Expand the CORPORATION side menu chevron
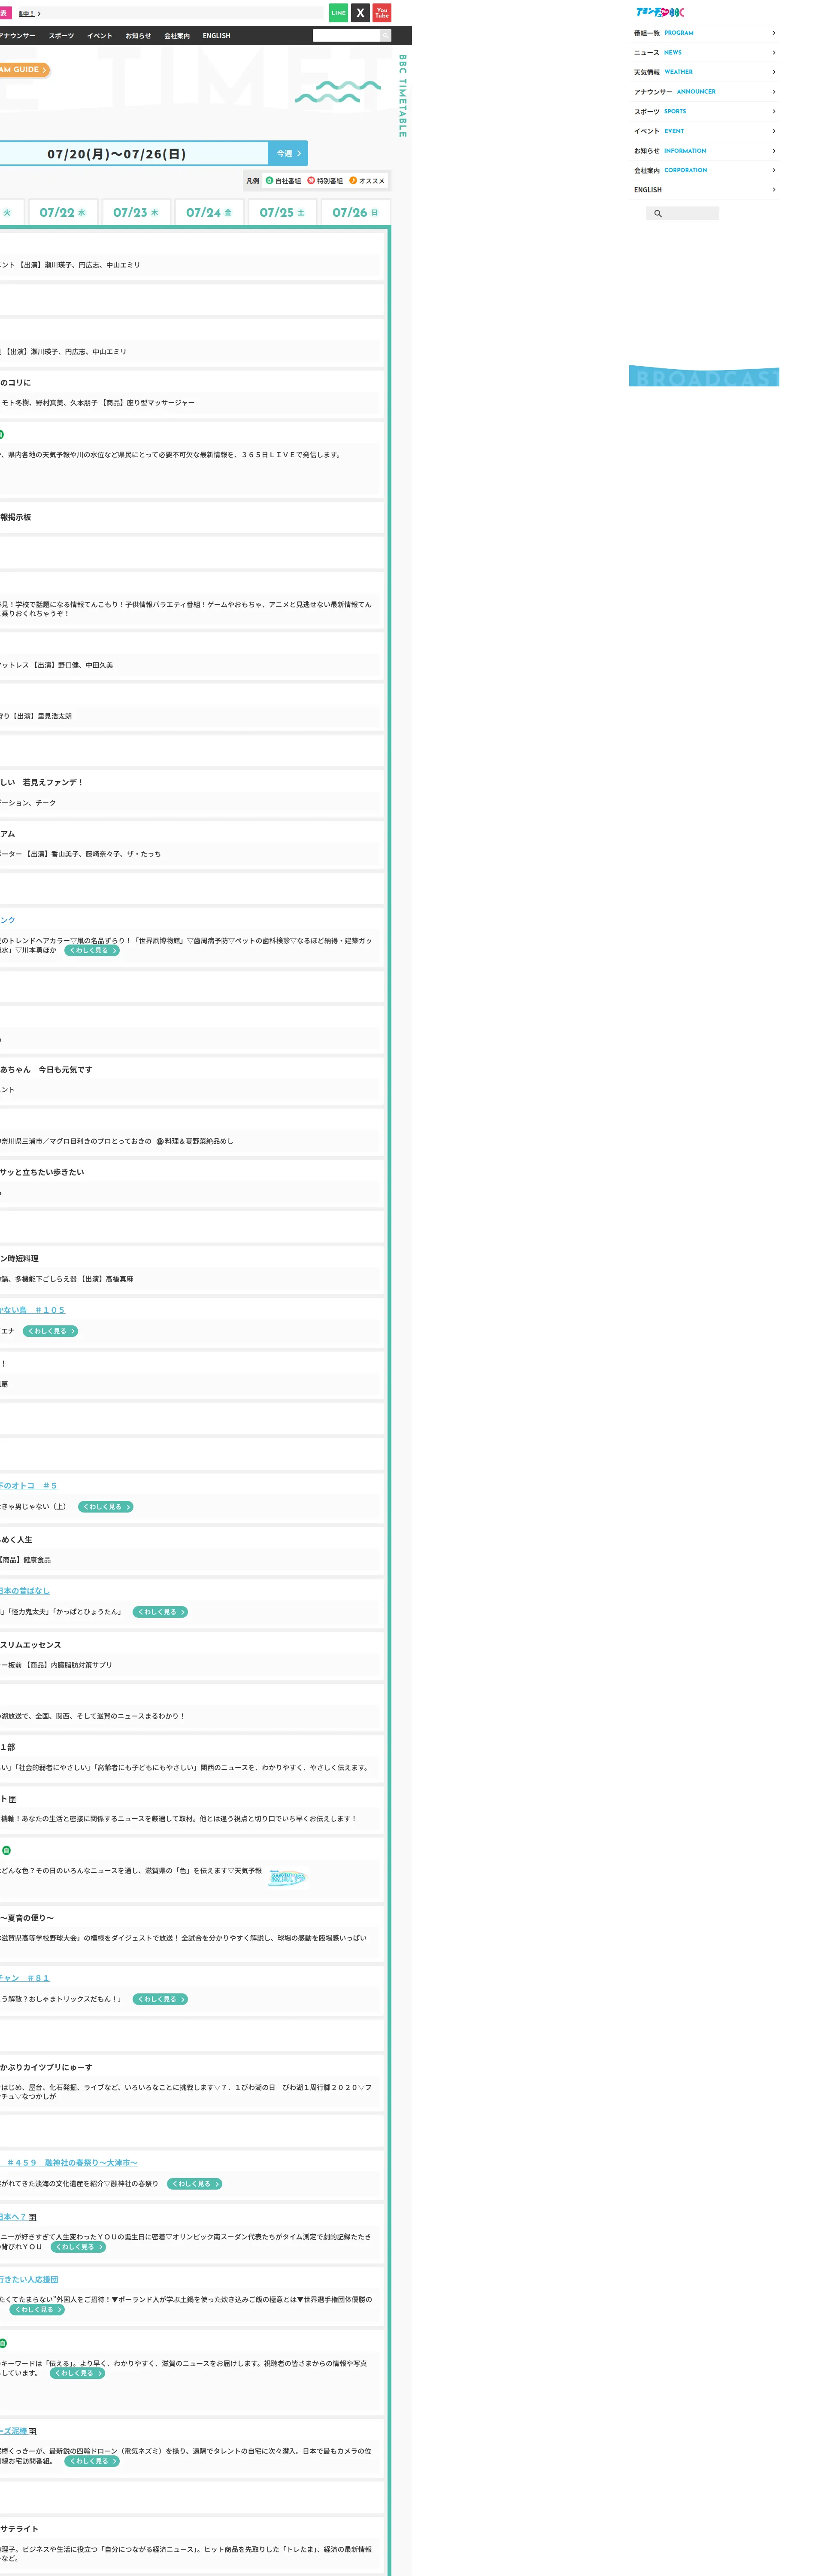This screenshot has width=824, height=2576. 773,170
